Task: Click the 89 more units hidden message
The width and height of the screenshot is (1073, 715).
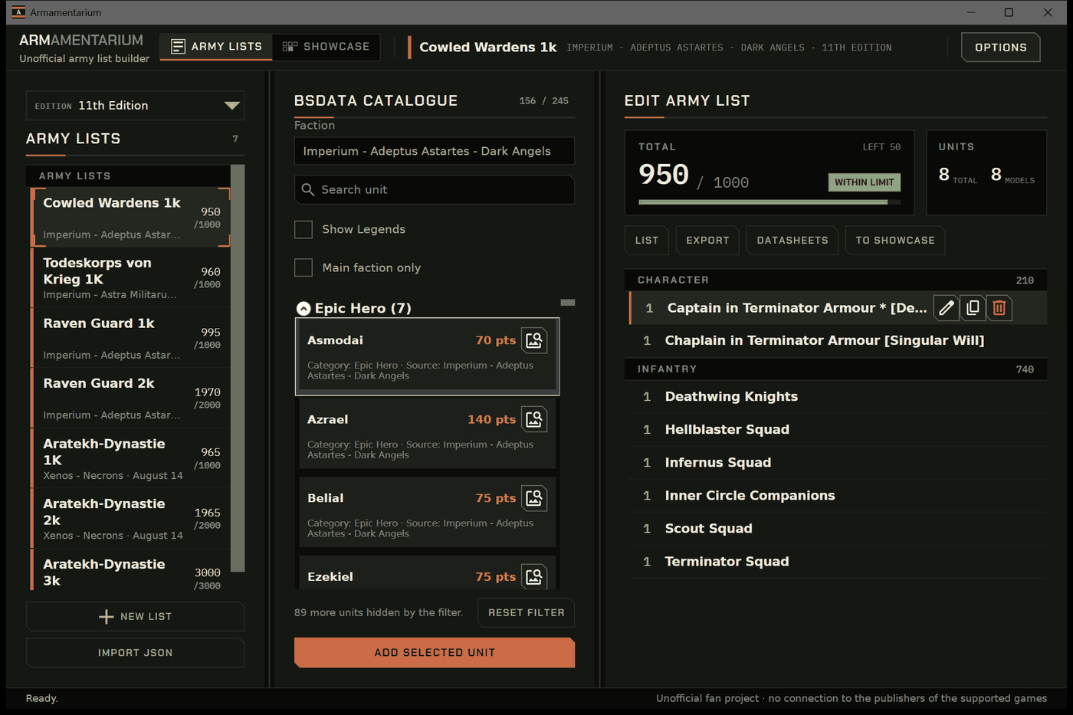Action: coord(379,612)
